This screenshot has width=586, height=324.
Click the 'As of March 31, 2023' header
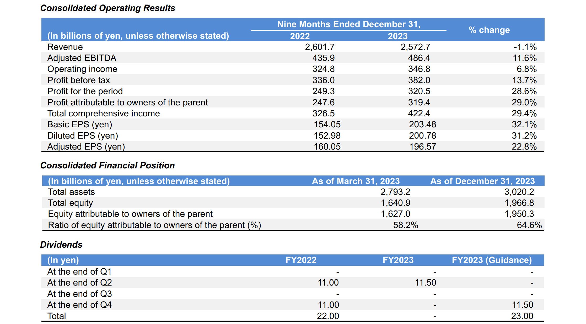(x=356, y=181)
